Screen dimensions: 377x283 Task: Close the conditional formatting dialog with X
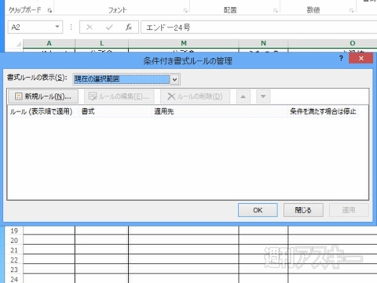(x=361, y=58)
